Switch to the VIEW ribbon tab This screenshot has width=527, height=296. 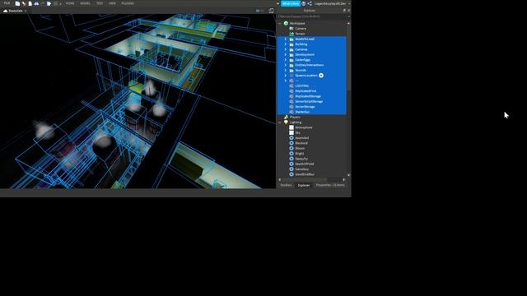click(112, 3)
